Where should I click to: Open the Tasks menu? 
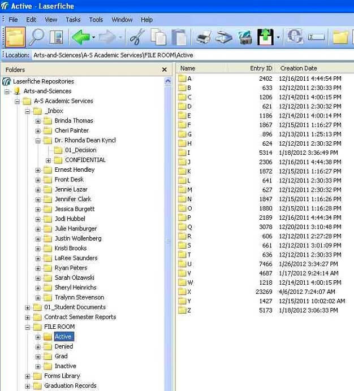73,19
